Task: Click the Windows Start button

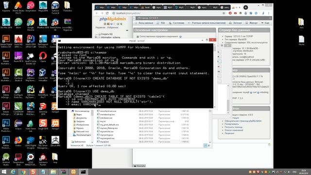Action: pyautogui.click(x=4, y=172)
